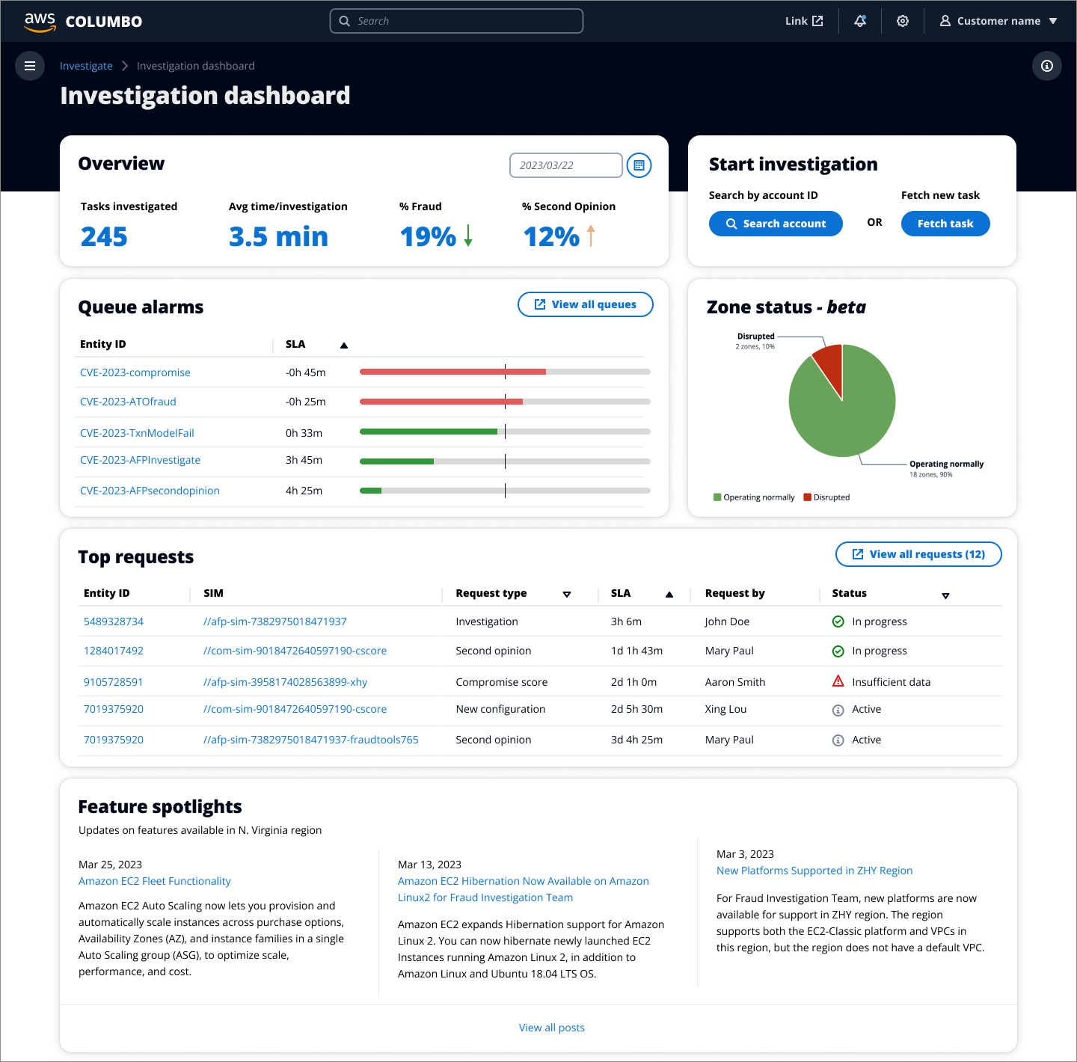
Task: Click Search account button
Action: point(776,224)
